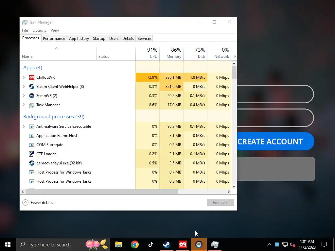Sort processes by CPU column
This screenshot has height=251, width=335.
[x=148, y=53]
